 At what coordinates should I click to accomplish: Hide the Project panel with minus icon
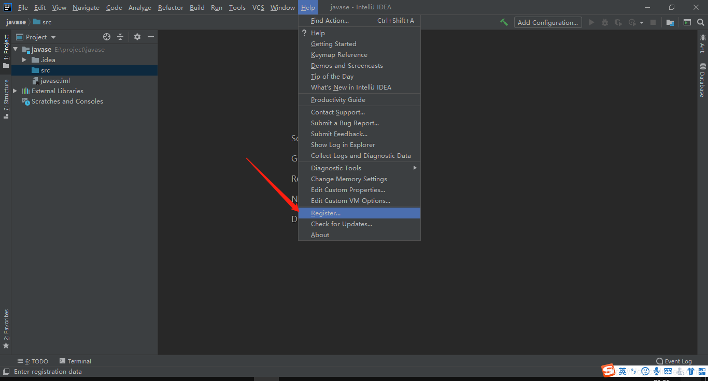click(151, 37)
